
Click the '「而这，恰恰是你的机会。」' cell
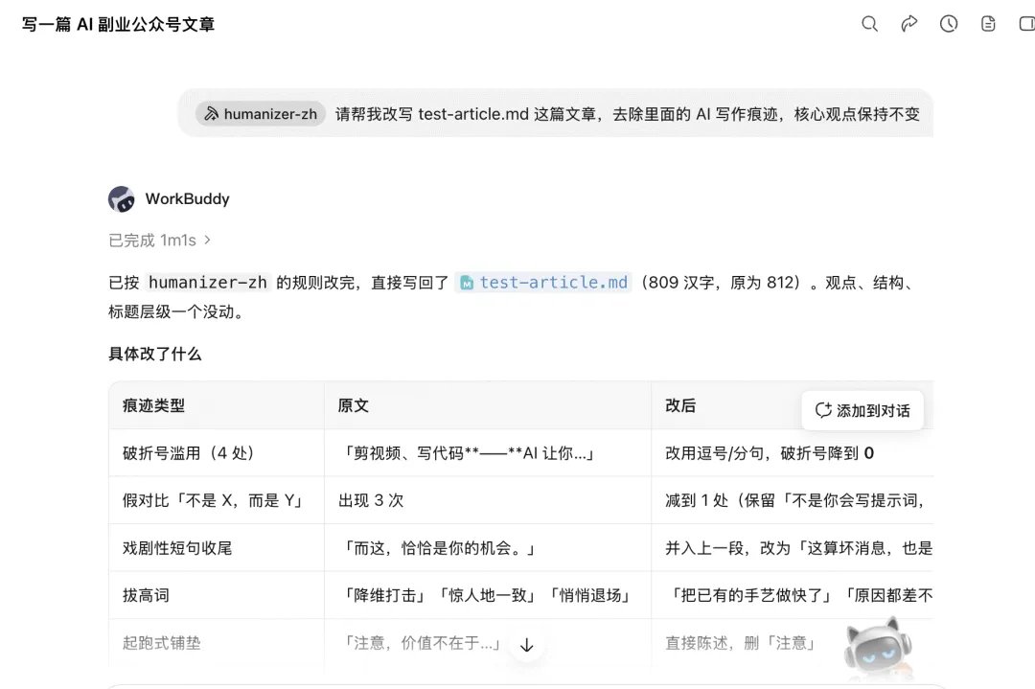pyautogui.click(x=488, y=548)
